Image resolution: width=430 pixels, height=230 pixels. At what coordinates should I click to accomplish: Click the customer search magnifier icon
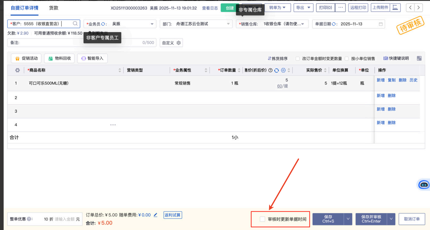tap(75, 24)
